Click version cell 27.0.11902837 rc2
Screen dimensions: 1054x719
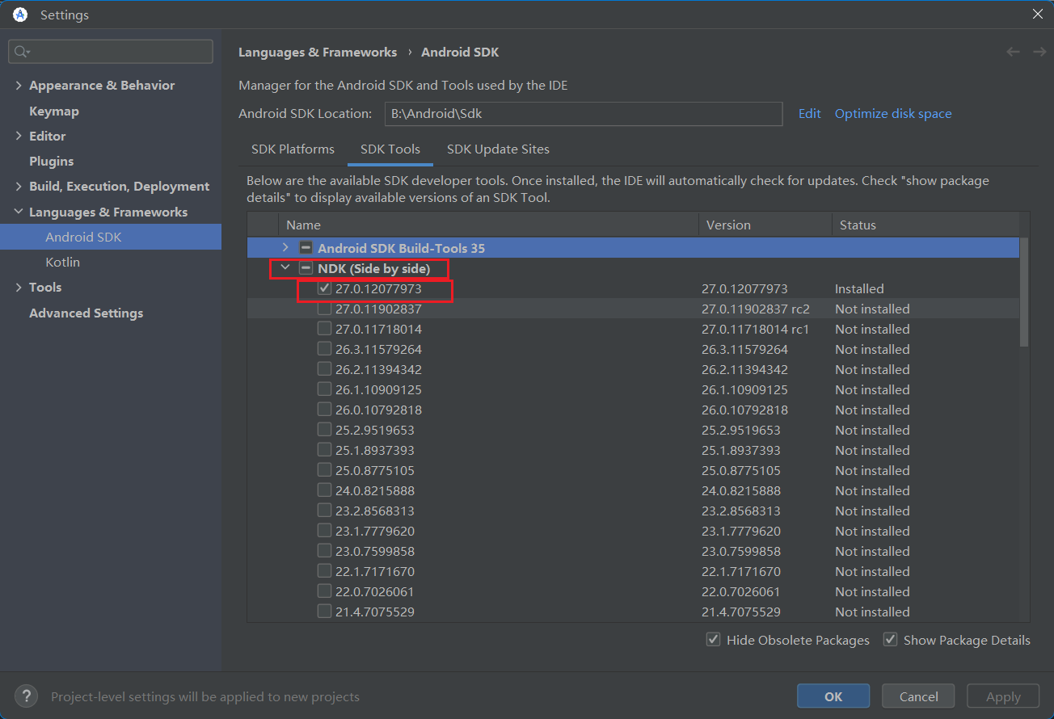756,309
